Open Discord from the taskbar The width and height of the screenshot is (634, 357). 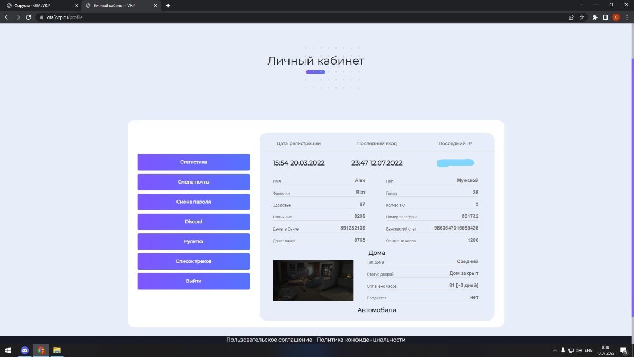[24, 350]
